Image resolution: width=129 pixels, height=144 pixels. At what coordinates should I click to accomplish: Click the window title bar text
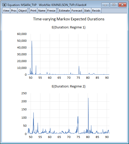point(47,5)
